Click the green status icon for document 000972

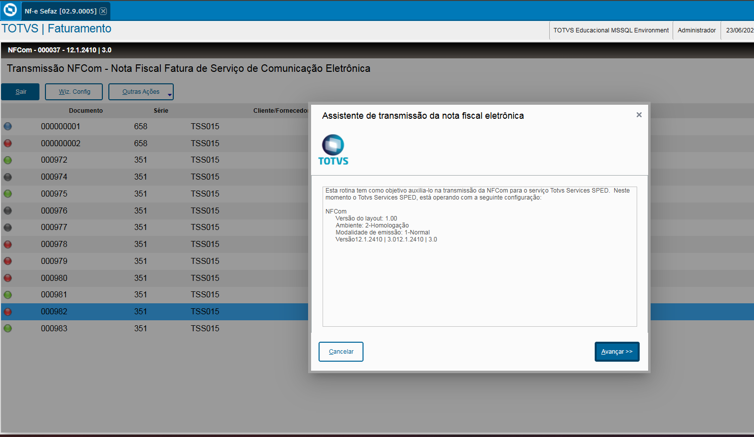click(8, 160)
